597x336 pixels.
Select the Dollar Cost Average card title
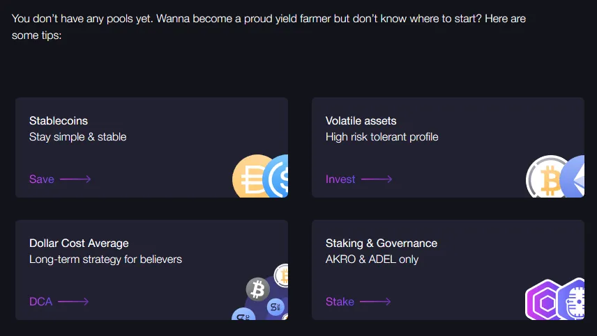tap(79, 243)
